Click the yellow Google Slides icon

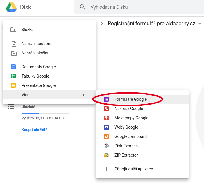pyautogui.click(x=13, y=85)
